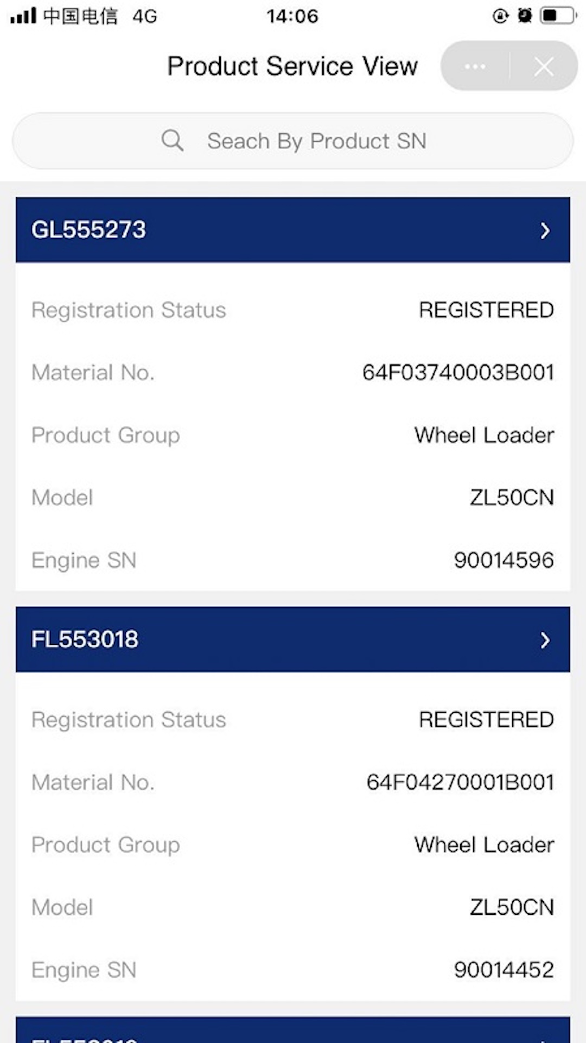Expand GL555273 details with chevron arrow

(545, 231)
